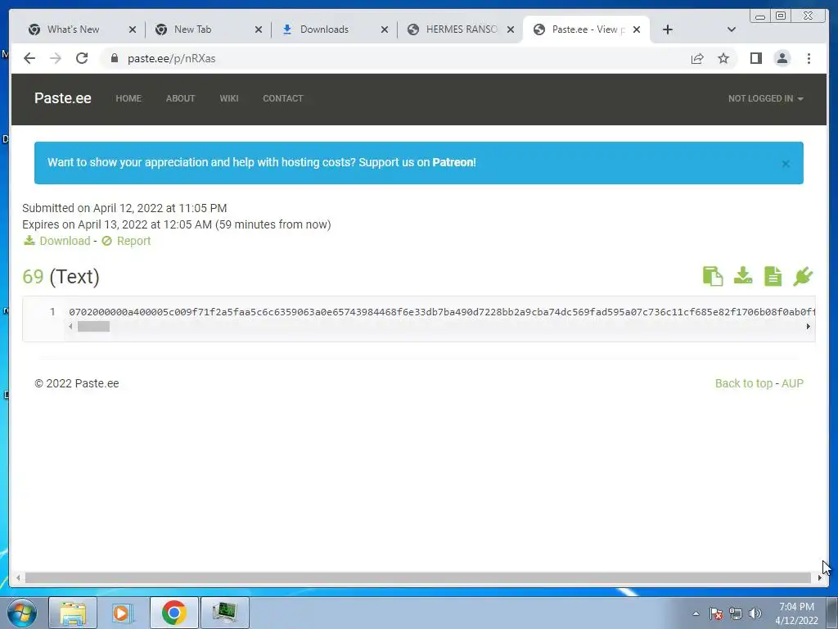Open ABOUT in Paste.ee navbar
Viewport: 838px width, 629px height.
tap(180, 98)
